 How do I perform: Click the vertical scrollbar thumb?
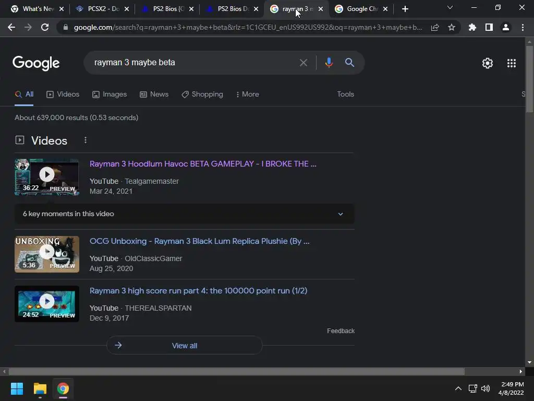coord(529,79)
